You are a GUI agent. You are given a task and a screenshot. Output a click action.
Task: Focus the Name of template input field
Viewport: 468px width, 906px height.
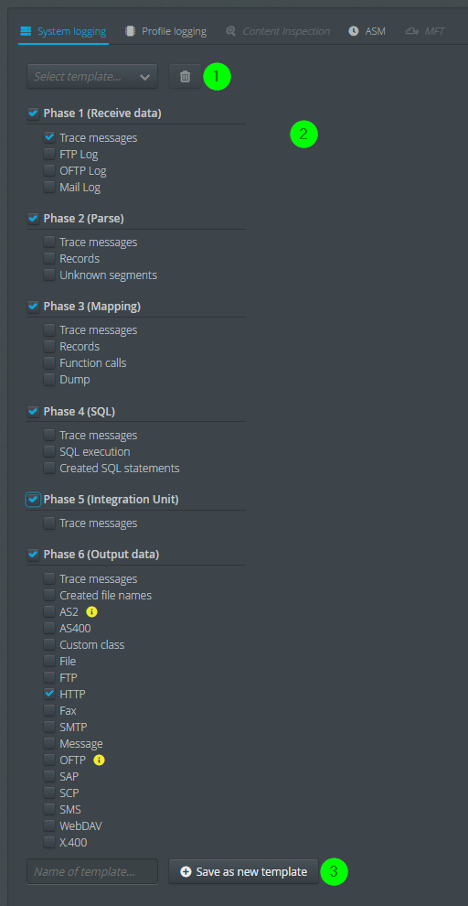92,872
